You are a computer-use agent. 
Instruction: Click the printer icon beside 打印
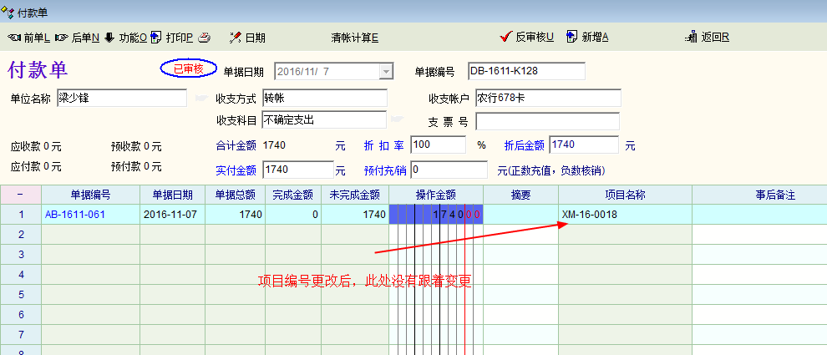coord(205,38)
